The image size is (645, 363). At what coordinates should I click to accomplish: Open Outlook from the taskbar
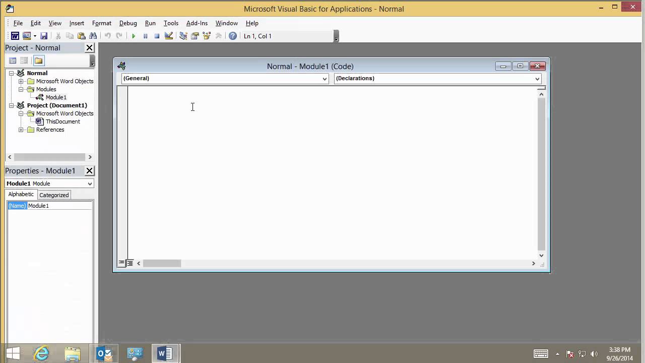coord(104,353)
